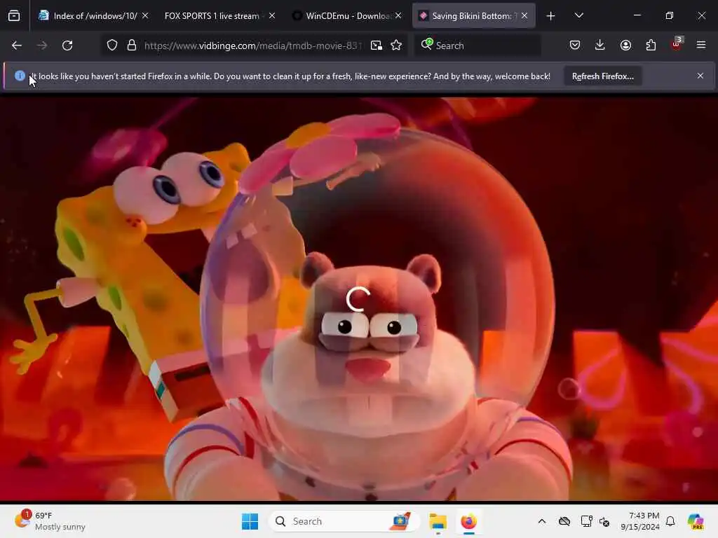The width and height of the screenshot is (718, 538).
Task: Open the Windows Start menu
Action: point(250,521)
